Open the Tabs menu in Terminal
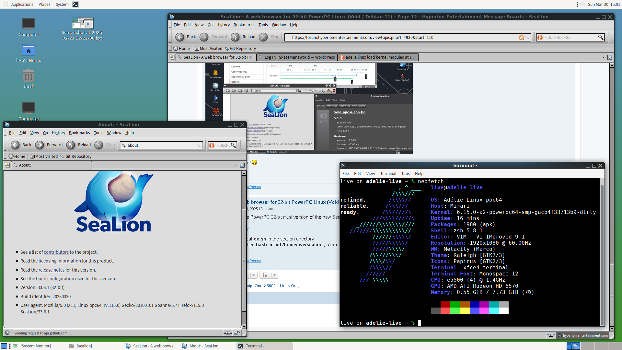 click(405, 174)
